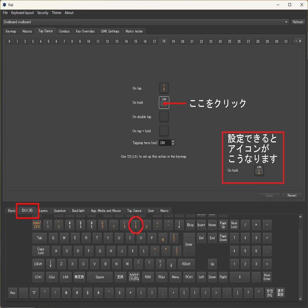Select the 漢字 英数 key
Screen dimensions: 308x308
[x=280, y=293]
